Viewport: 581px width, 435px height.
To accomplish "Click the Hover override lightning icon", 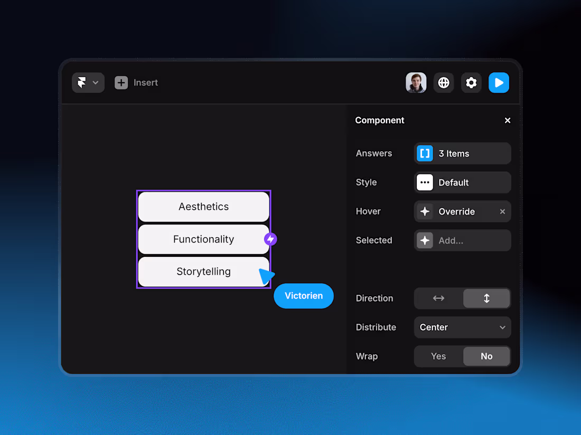I will click(425, 211).
